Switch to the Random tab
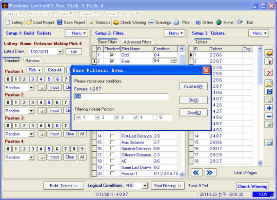Image resolution: width=277 pixels, height=200 pixels. (32, 61)
